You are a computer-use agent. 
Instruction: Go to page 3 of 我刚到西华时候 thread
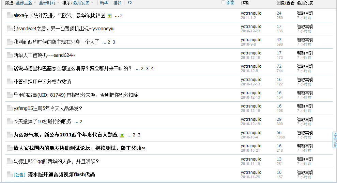point(114,42)
